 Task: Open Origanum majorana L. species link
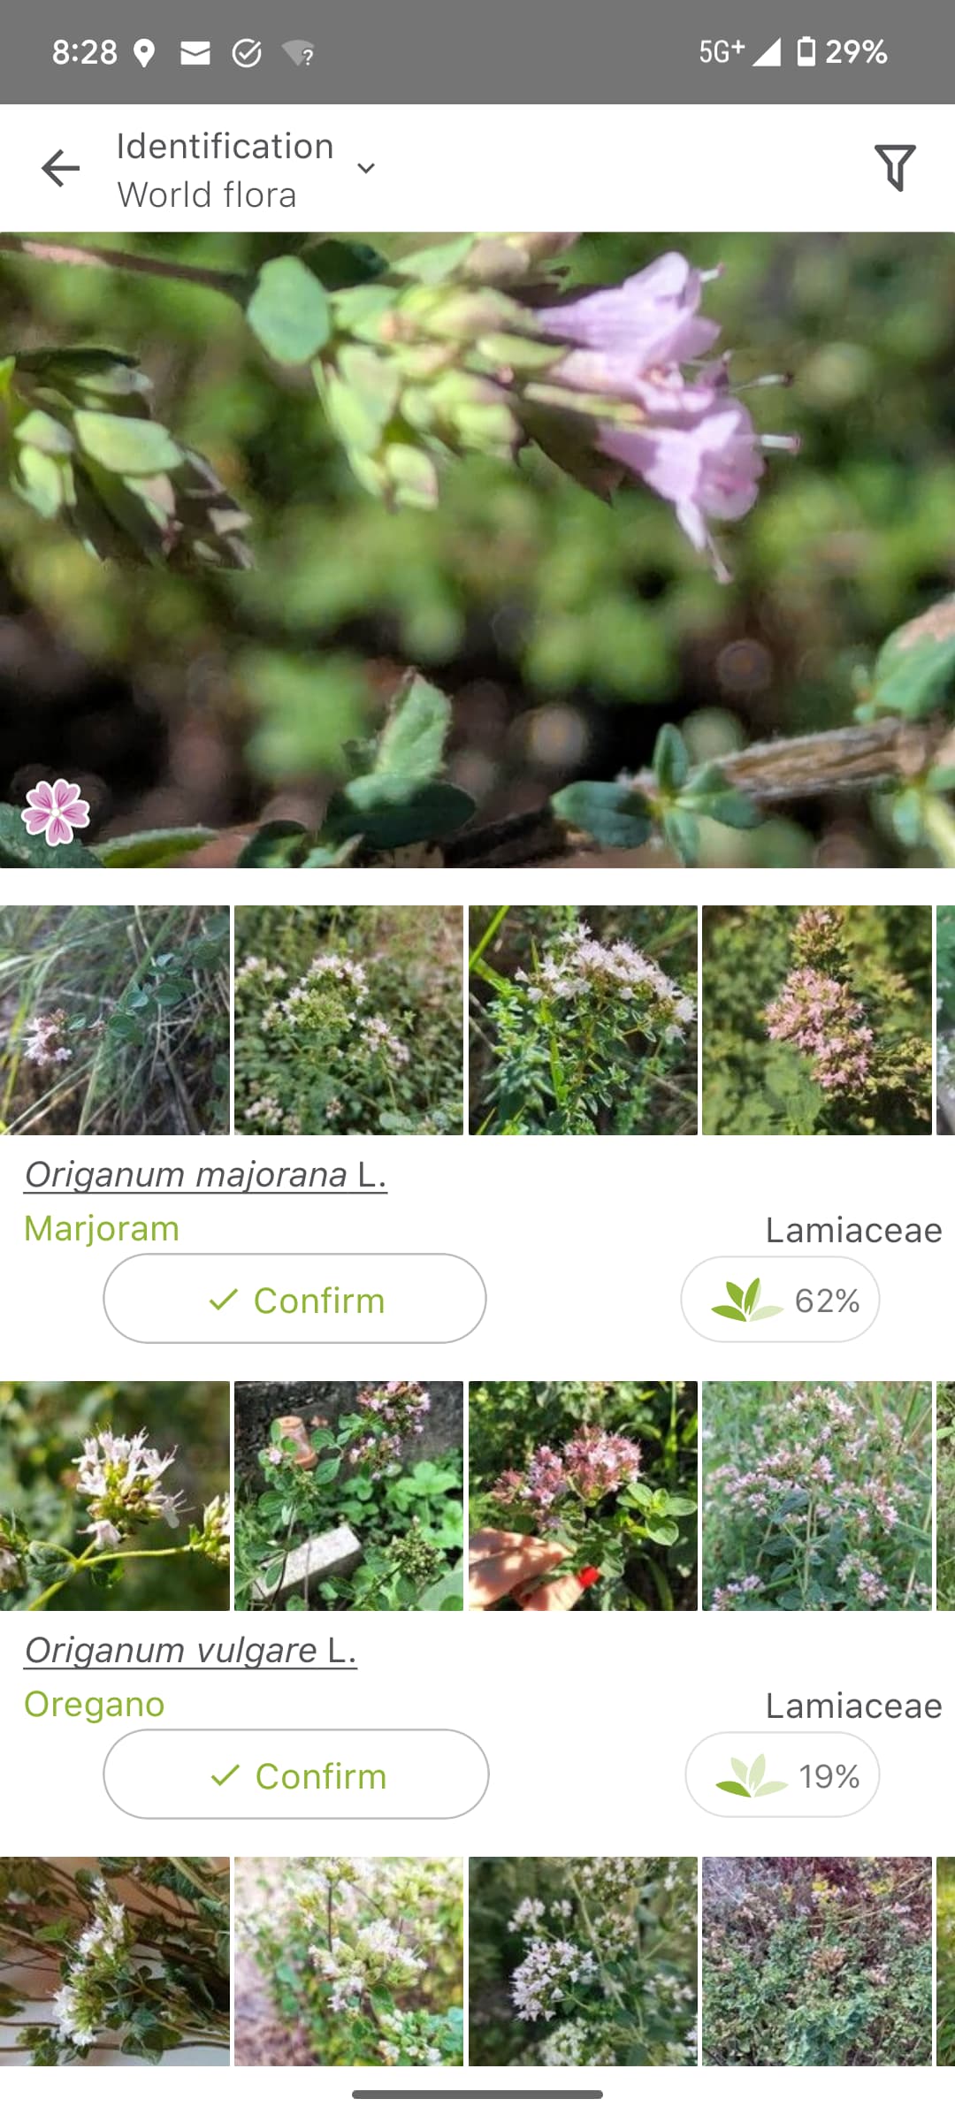(205, 1175)
